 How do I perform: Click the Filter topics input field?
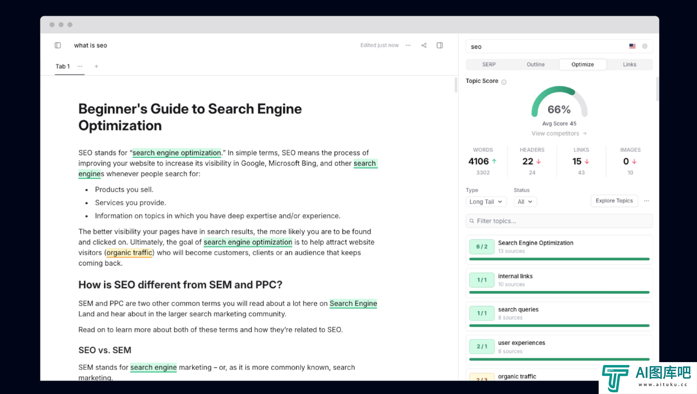(559, 221)
